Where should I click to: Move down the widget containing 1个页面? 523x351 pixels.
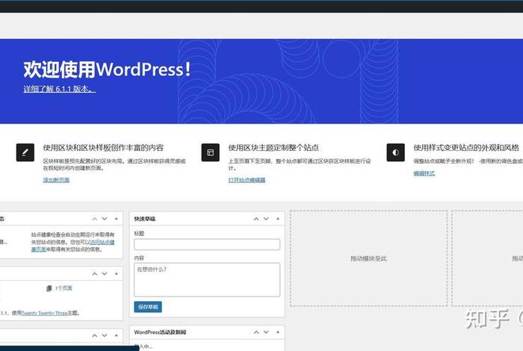pos(105,273)
